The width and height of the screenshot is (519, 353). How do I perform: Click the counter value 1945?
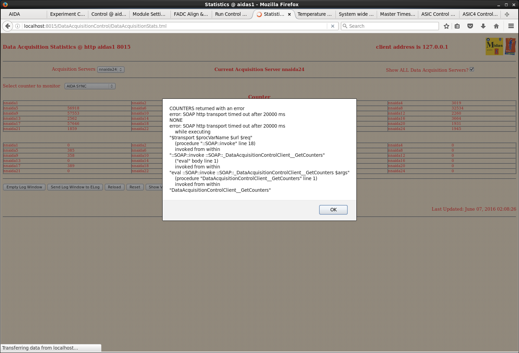point(456,129)
